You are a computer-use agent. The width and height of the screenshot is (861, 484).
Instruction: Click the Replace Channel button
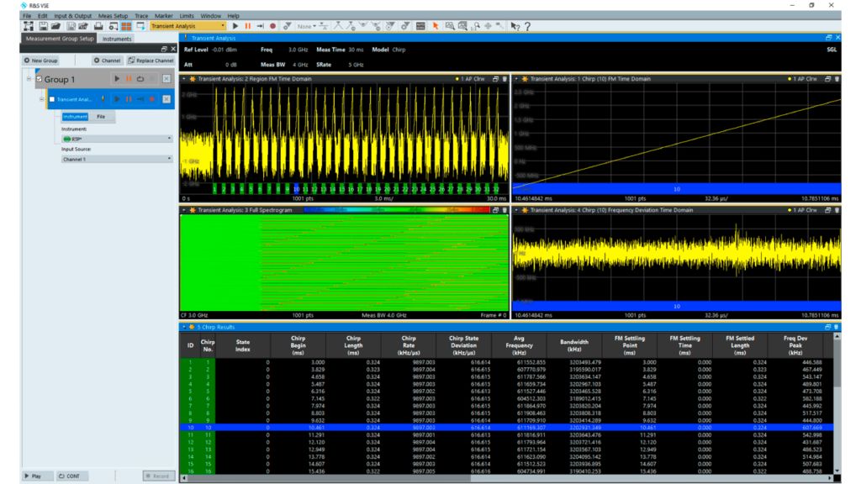click(151, 60)
